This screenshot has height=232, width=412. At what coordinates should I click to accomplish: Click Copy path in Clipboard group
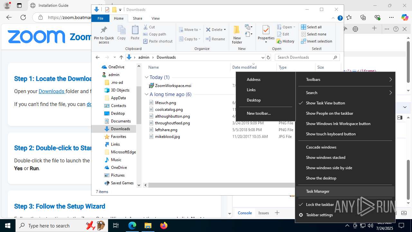[154, 34]
